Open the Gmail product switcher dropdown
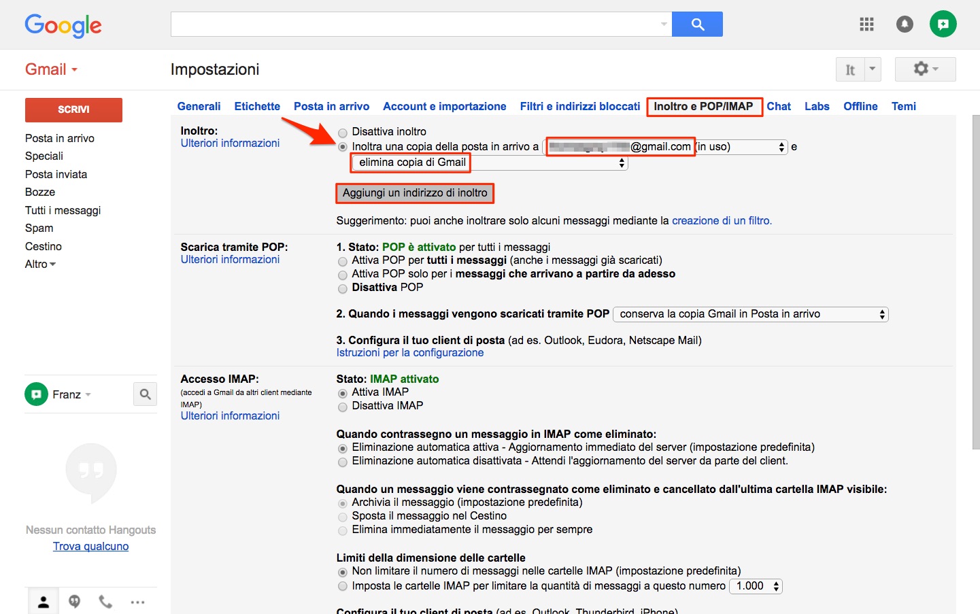The width and height of the screenshot is (980, 614). pyautogui.click(x=52, y=69)
